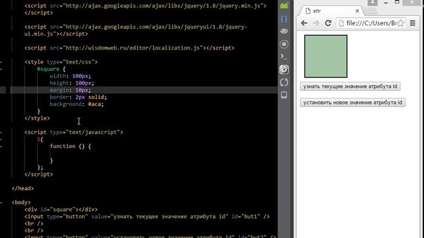Image resolution: width=424 pixels, height=238 pixels.
Task: Click the empty line inside the function body
Action: 143,153
